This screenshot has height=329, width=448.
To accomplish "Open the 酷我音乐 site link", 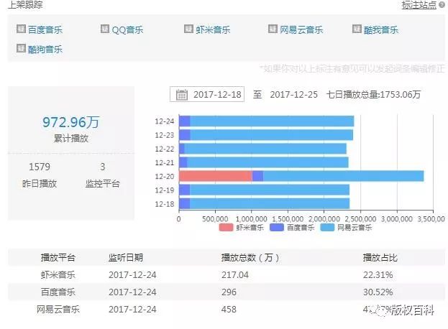I will (x=381, y=29).
